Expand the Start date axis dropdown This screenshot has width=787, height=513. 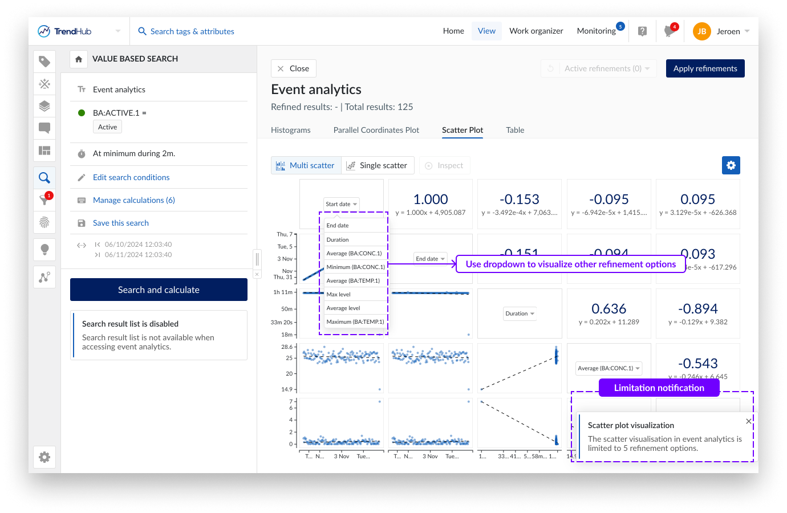[342, 204]
